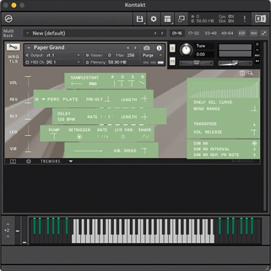Click the SHELF VEL. CURVE label
271x271 pixels.
(x=213, y=102)
